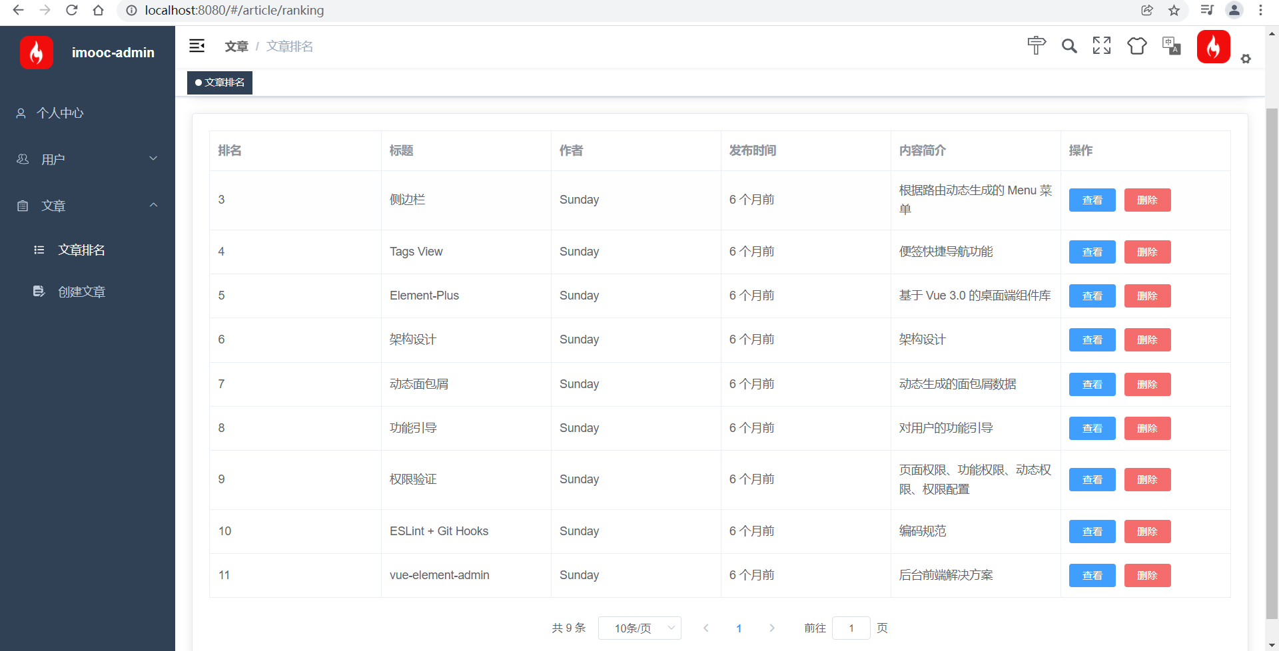Click the browser address bar URL

coord(234,10)
